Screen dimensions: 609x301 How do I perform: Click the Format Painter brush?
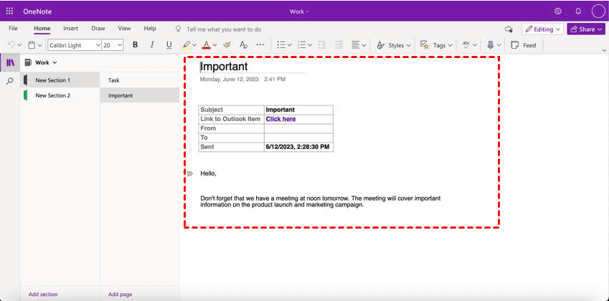tap(227, 45)
